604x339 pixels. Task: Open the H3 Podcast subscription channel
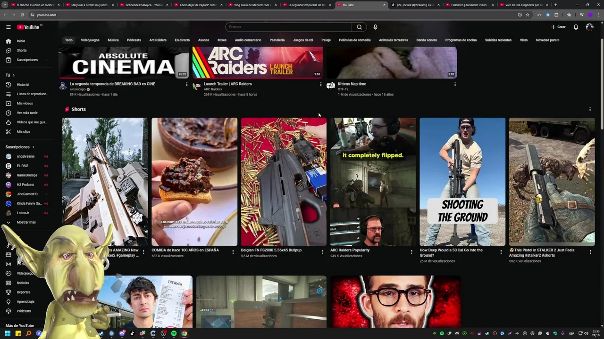coord(26,185)
